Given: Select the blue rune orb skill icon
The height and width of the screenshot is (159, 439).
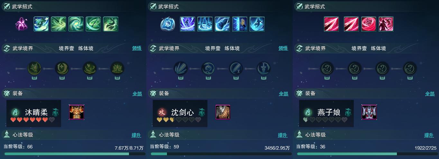Looking at the screenshot, I should pos(168,24).
